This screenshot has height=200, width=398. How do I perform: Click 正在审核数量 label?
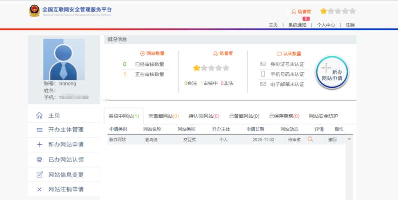point(150,74)
